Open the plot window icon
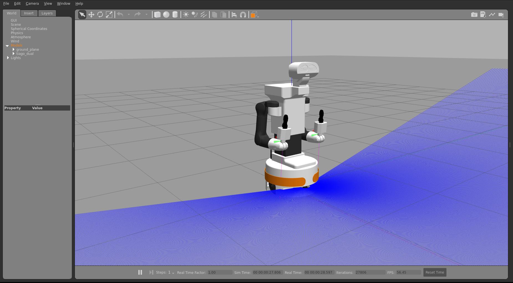Screen dimensions: 513x283 coord(492,15)
